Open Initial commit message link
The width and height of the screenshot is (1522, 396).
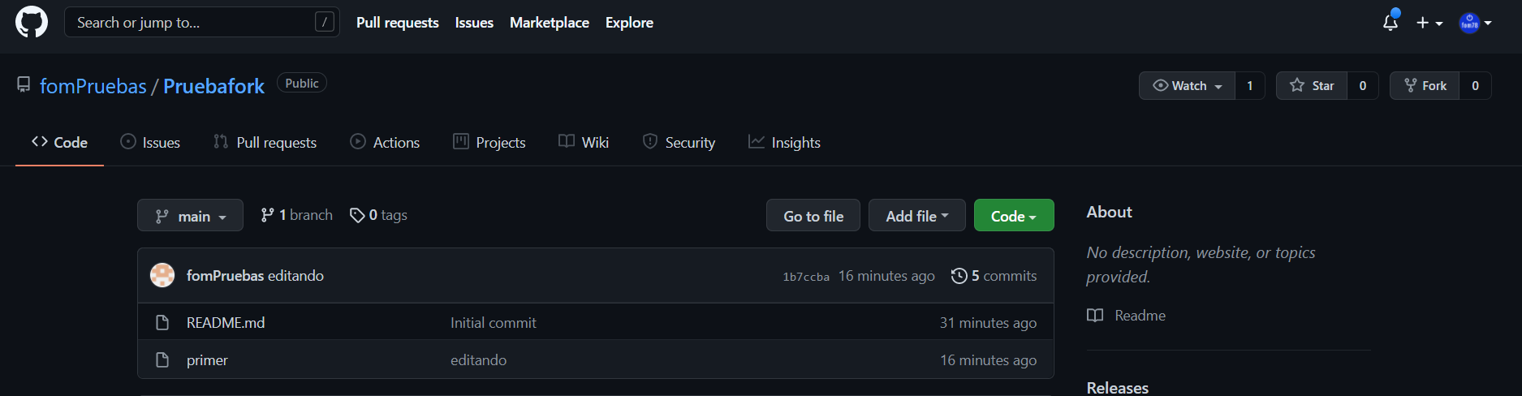pyautogui.click(x=494, y=323)
